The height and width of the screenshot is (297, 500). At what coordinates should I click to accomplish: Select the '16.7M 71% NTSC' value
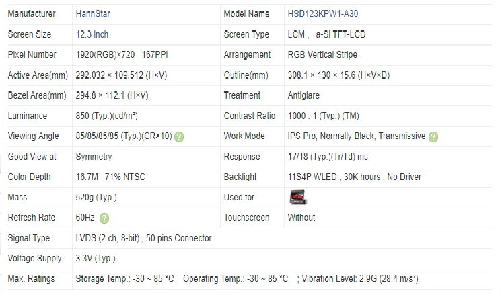[110, 177]
